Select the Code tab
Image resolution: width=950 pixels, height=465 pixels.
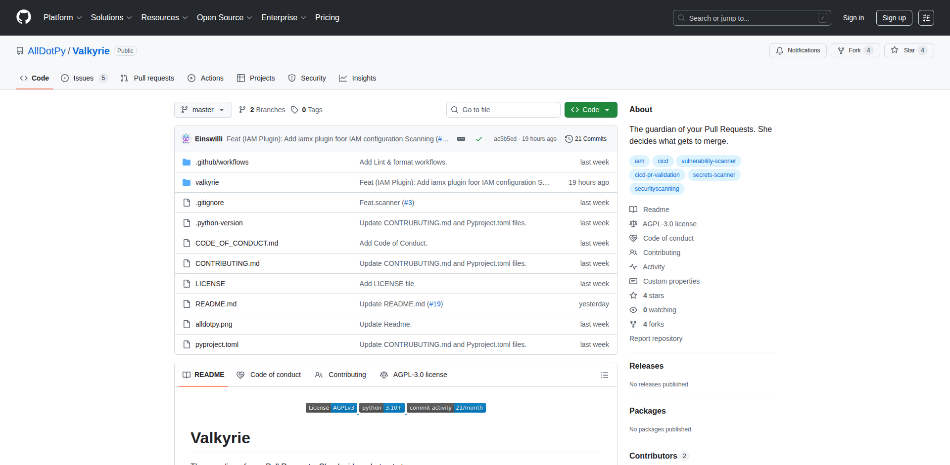35,78
